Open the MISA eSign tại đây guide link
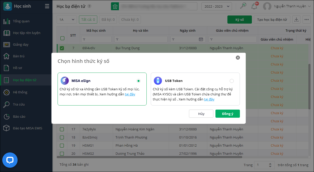 [x=130, y=94]
